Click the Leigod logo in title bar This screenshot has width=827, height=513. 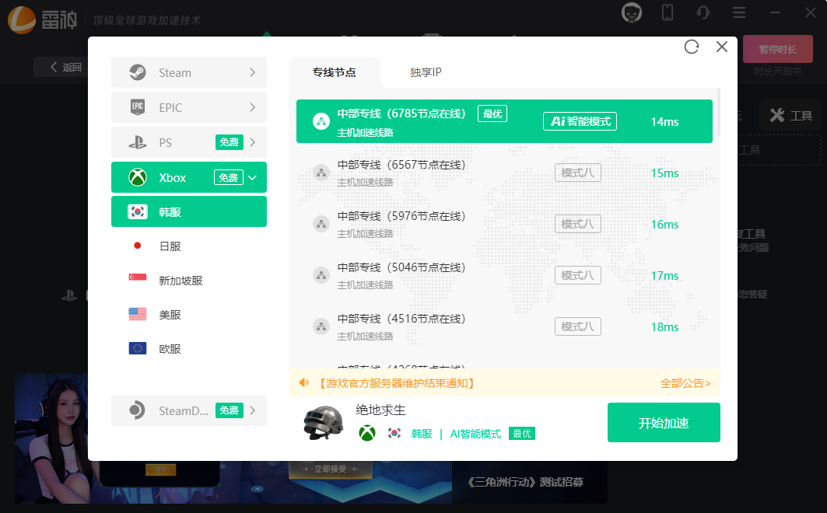click(x=42, y=20)
